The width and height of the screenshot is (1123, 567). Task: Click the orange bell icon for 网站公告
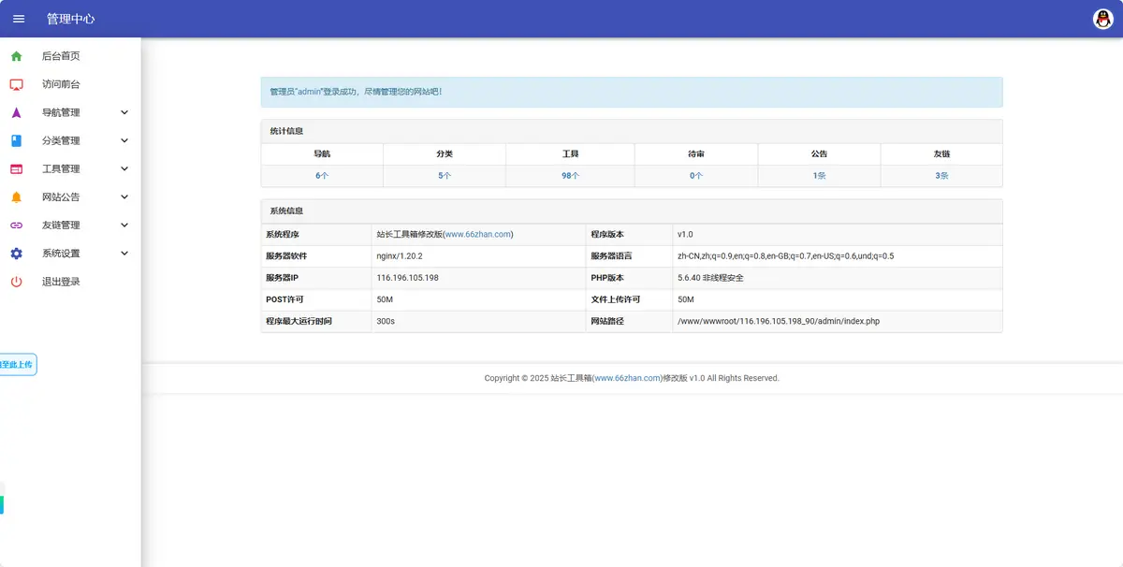(x=16, y=196)
